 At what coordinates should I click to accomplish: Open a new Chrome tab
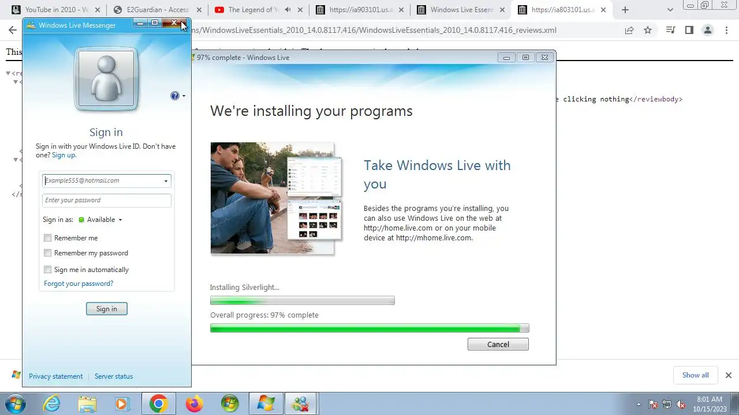(625, 10)
